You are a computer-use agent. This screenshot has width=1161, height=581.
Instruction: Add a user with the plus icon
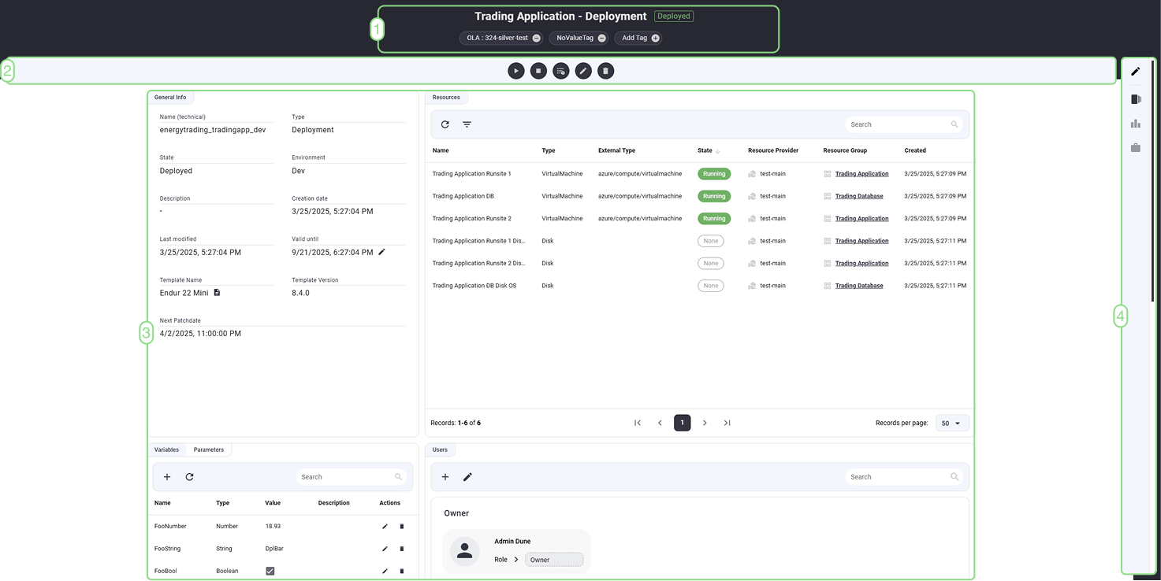445,476
